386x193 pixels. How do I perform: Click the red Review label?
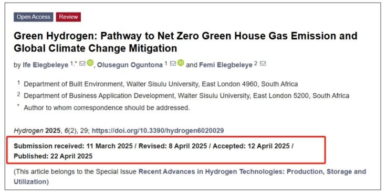click(68, 17)
